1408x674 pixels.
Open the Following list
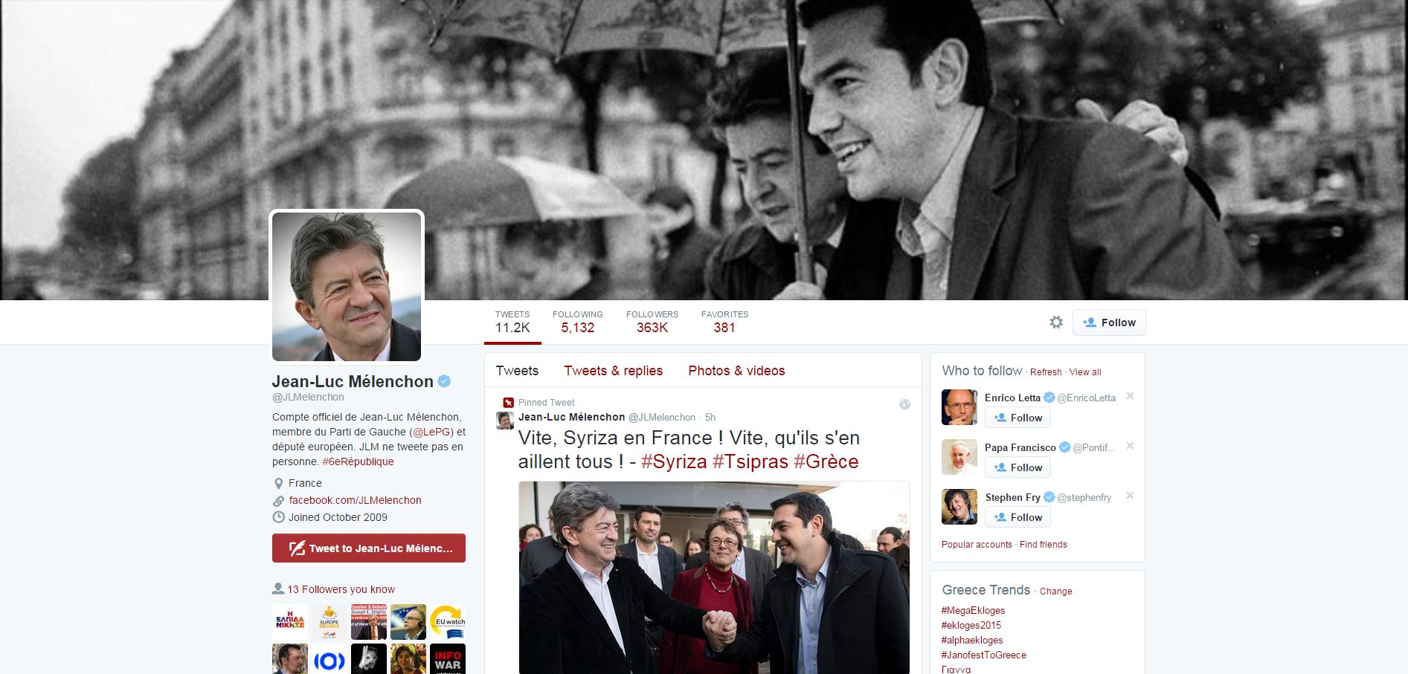[577, 322]
